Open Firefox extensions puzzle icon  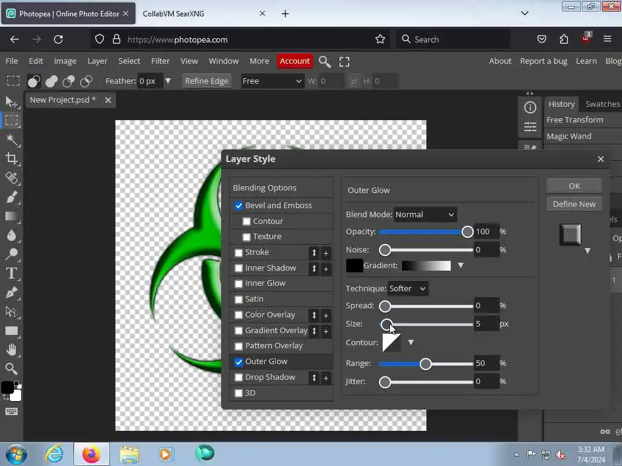(x=564, y=39)
